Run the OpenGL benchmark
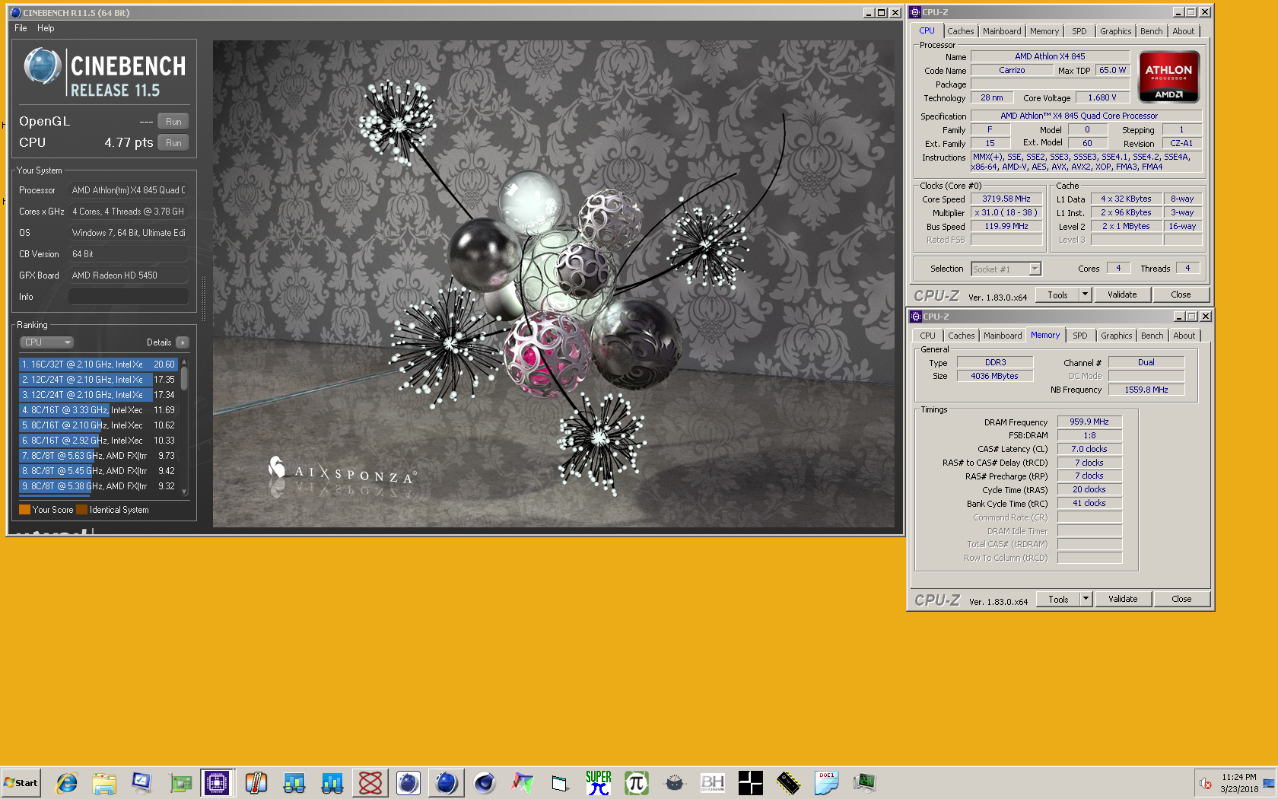1278x799 pixels. (173, 122)
